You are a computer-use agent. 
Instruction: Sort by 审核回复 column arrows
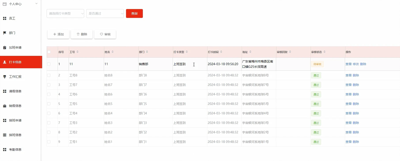pyautogui.click(x=290, y=52)
